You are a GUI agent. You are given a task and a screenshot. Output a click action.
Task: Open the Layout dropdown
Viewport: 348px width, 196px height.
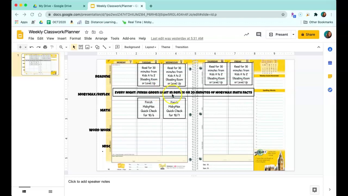click(150, 47)
